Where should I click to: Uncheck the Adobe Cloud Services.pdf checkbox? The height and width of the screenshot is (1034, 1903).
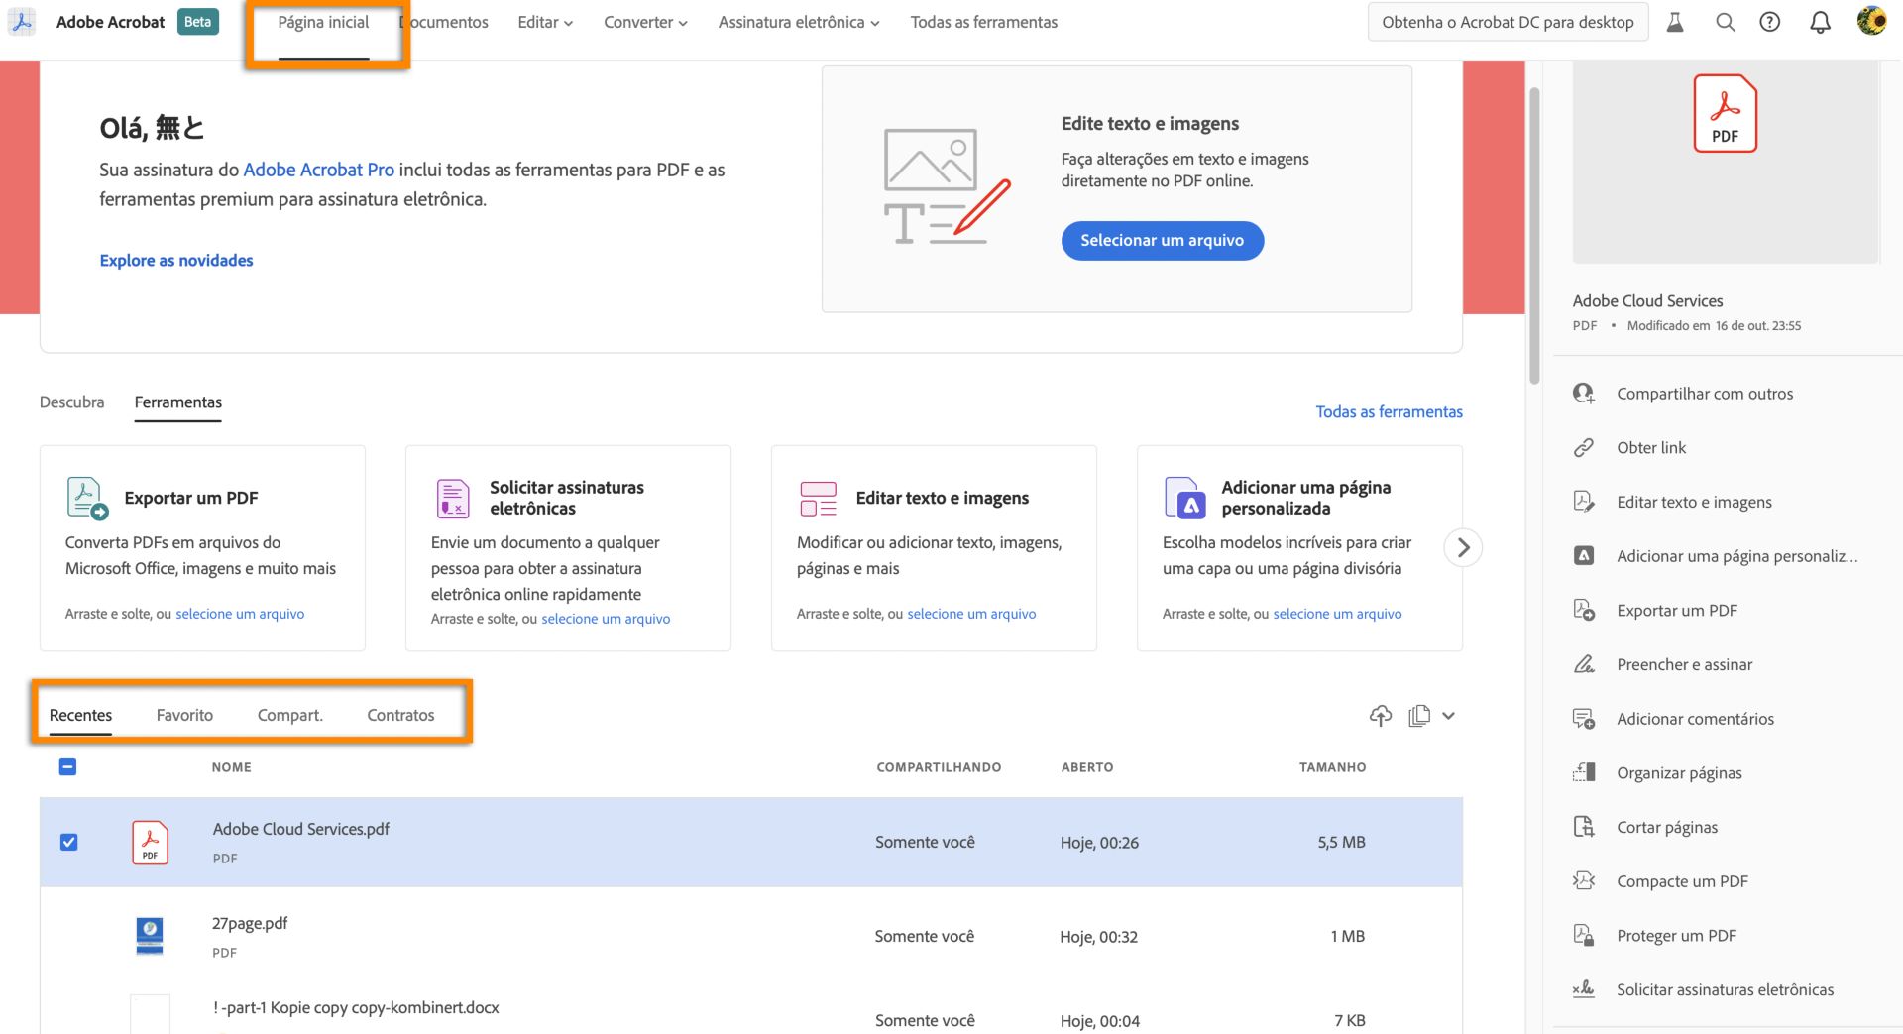point(68,842)
